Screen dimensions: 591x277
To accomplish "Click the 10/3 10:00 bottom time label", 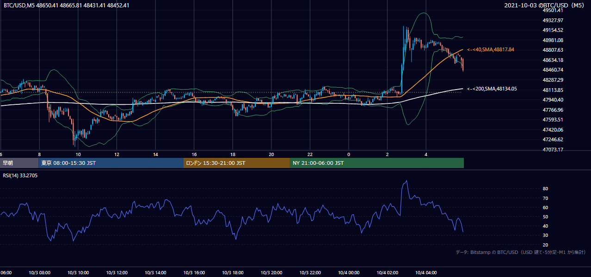I will point(78,273).
